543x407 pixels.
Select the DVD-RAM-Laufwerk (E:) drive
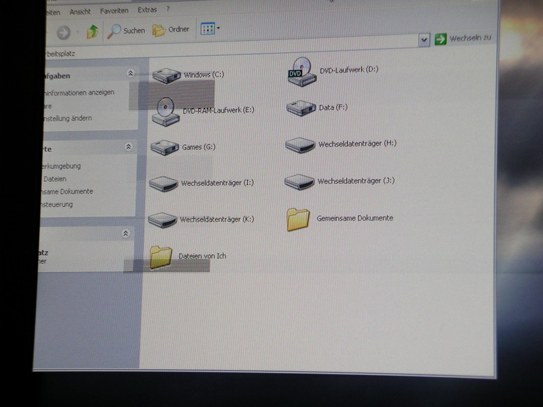(165, 112)
